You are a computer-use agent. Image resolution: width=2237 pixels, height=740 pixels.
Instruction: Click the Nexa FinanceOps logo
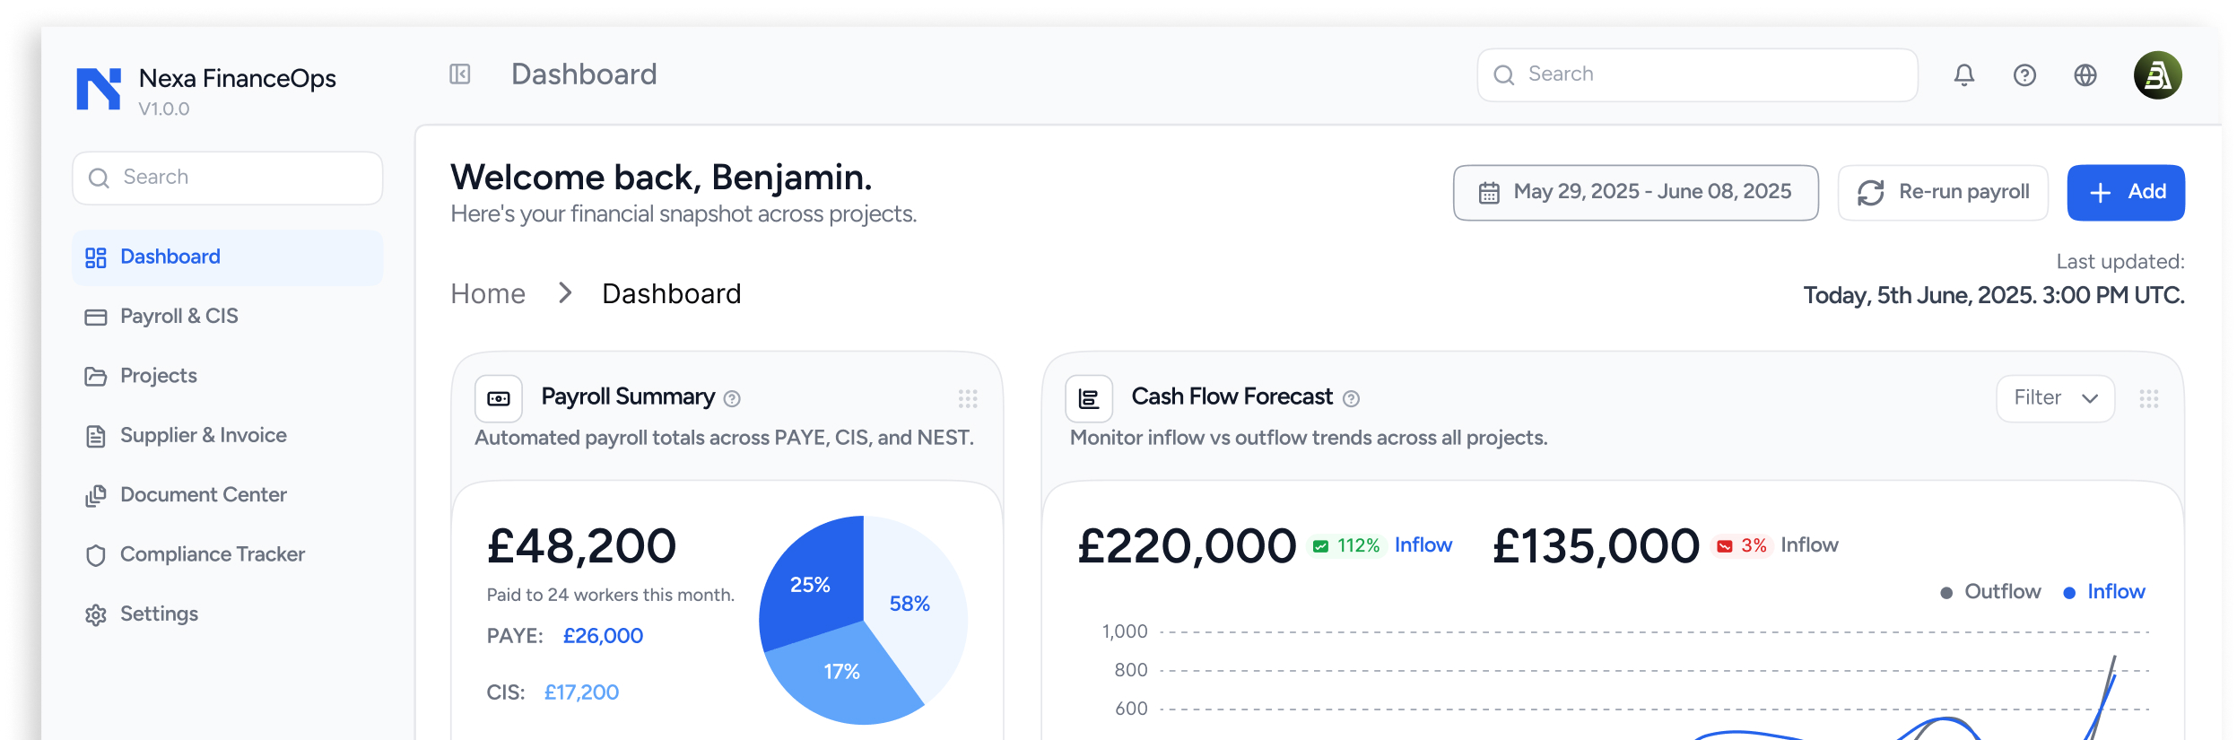(x=99, y=89)
